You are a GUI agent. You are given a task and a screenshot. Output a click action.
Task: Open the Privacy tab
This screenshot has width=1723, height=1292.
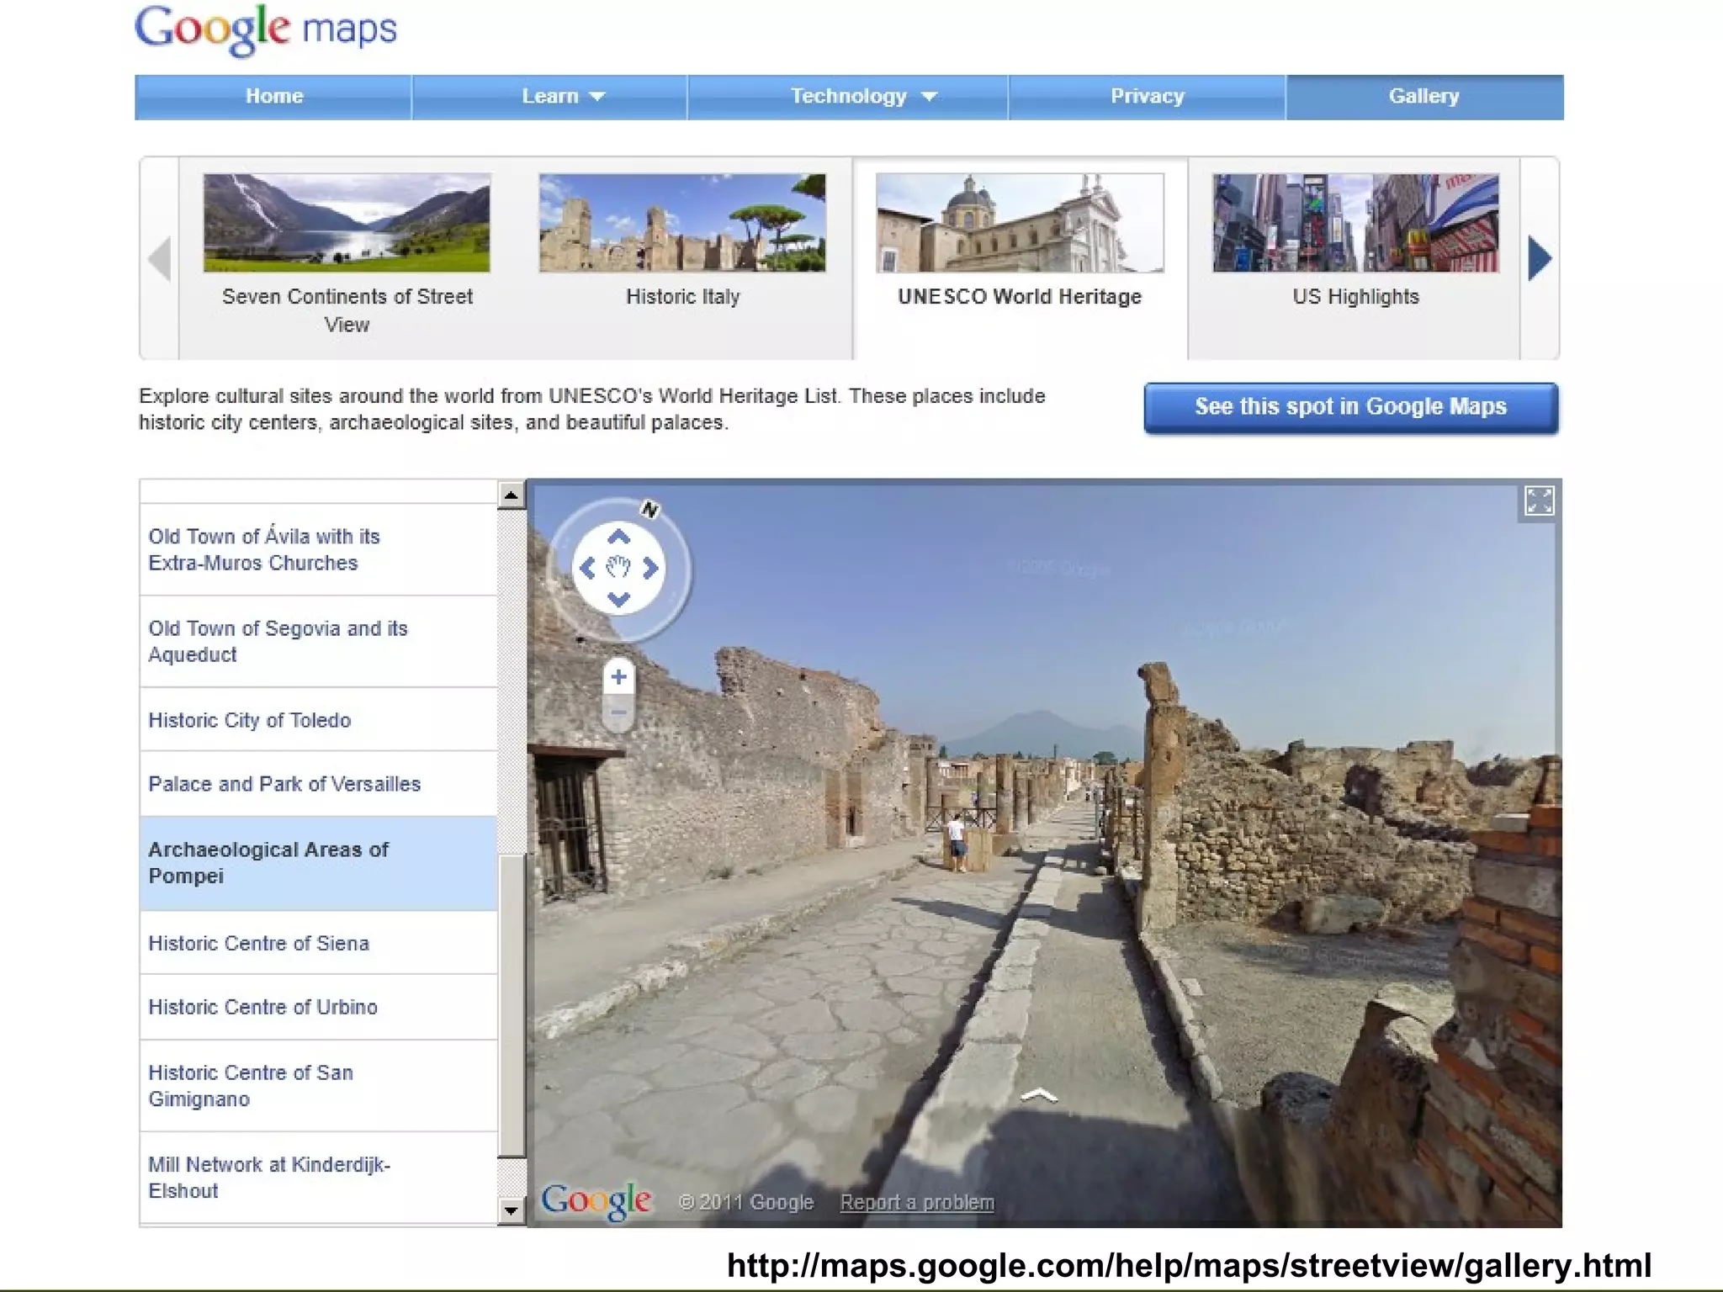pos(1147,97)
